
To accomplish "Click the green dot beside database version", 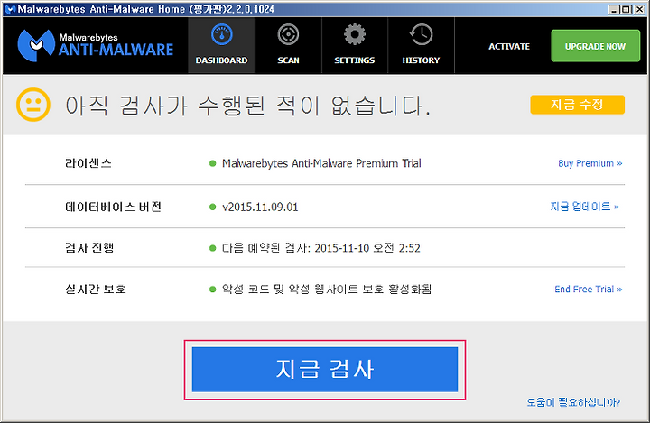I will tap(213, 207).
